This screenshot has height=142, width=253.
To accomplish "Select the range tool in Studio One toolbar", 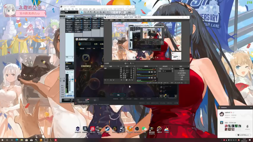I will [x=85, y=12].
